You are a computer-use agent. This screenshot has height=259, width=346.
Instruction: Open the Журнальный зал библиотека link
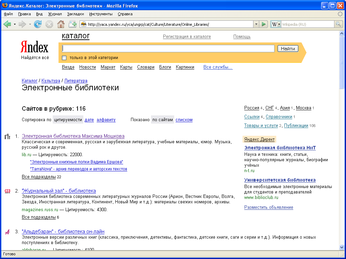(x=59, y=191)
